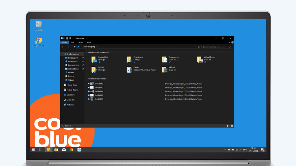Click the properties icon in the title bar
Image resolution: width=296 pixels, height=166 pixels.
point(67,38)
